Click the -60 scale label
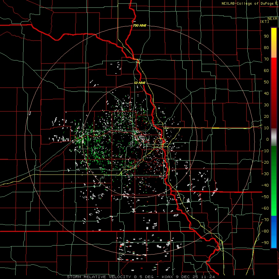The width and height of the screenshot is (279, 279). (265, 208)
